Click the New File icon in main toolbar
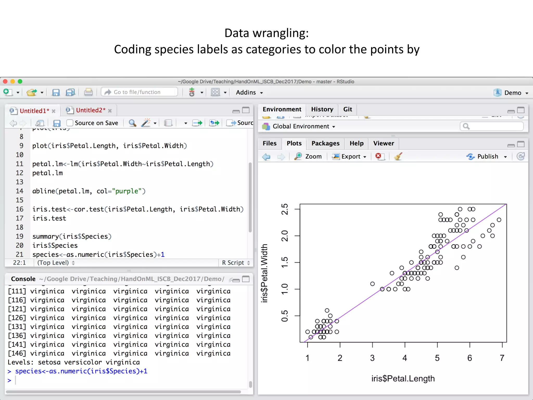The width and height of the screenshot is (533, 400). click(8, 92)
